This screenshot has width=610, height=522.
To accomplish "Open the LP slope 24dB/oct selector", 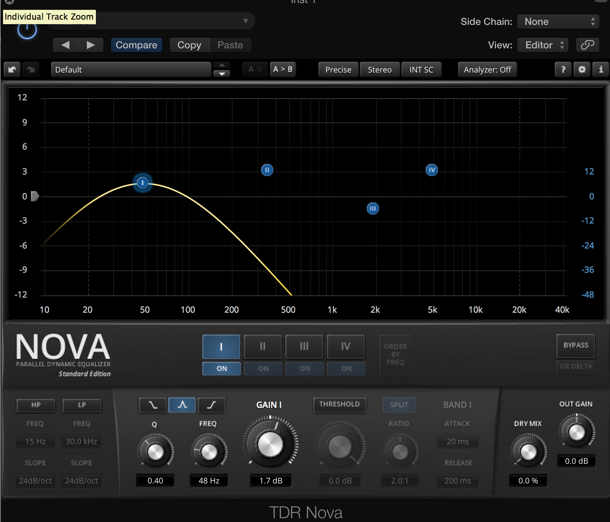I will point(82,480).
